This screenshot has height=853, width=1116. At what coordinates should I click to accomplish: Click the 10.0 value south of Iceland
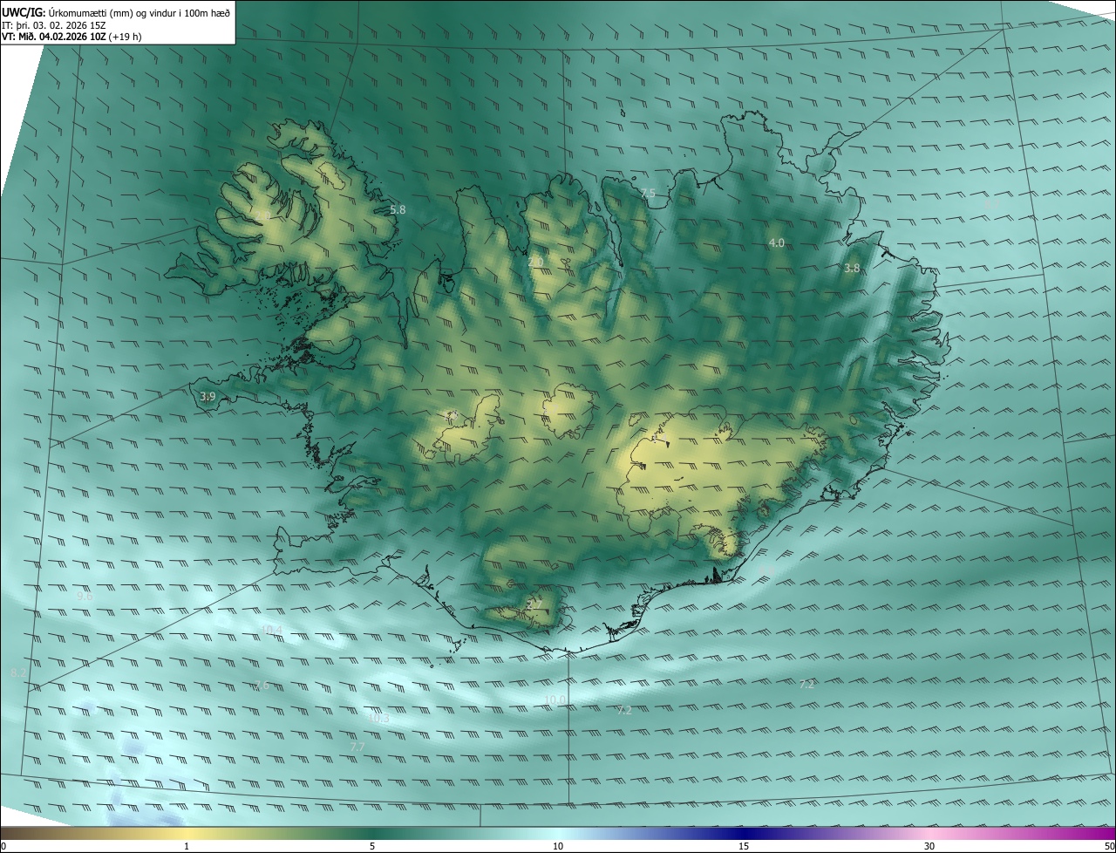pos(555,699)
